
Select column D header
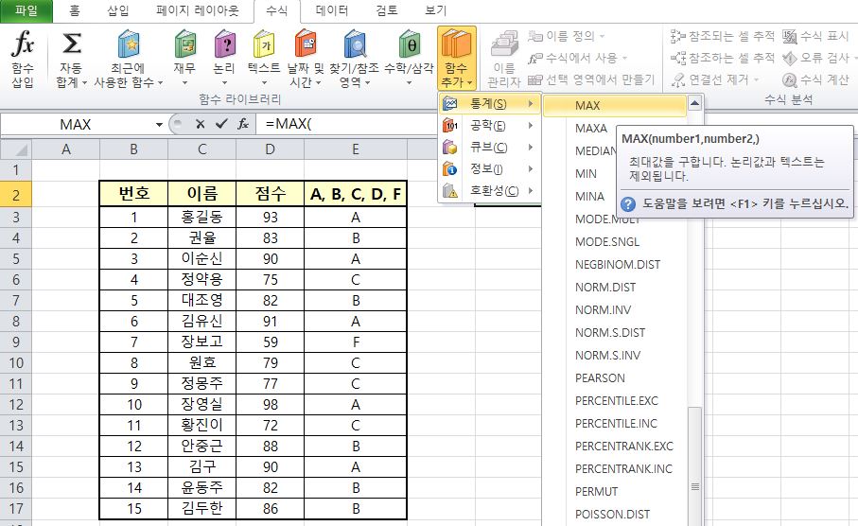[x=270, y=149]
